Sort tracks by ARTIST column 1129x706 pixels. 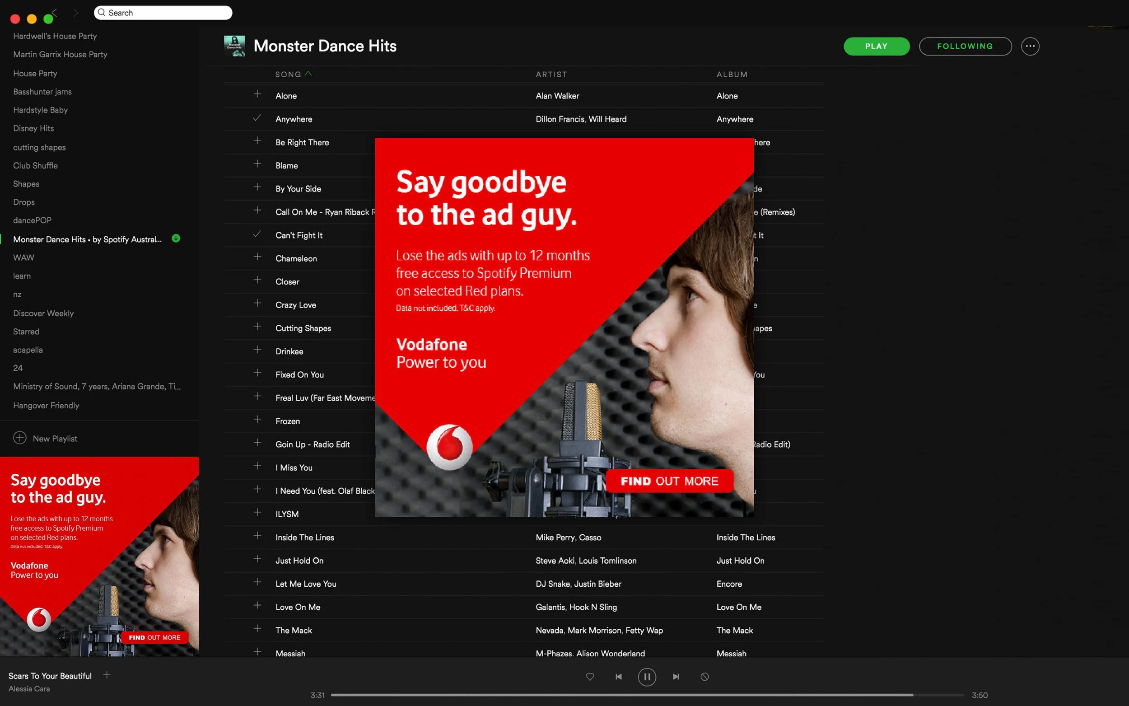(551, 74)
